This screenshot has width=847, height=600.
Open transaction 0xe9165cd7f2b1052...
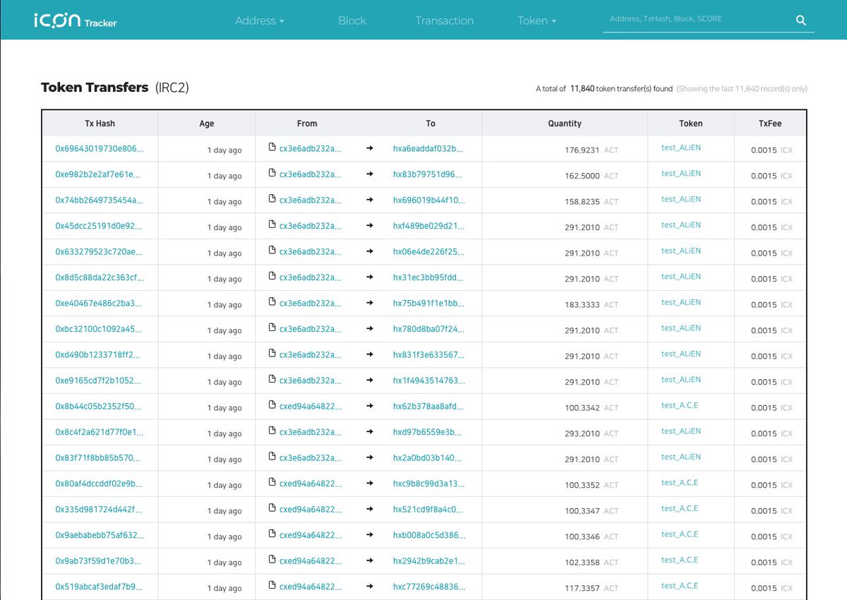pos(98,380)
